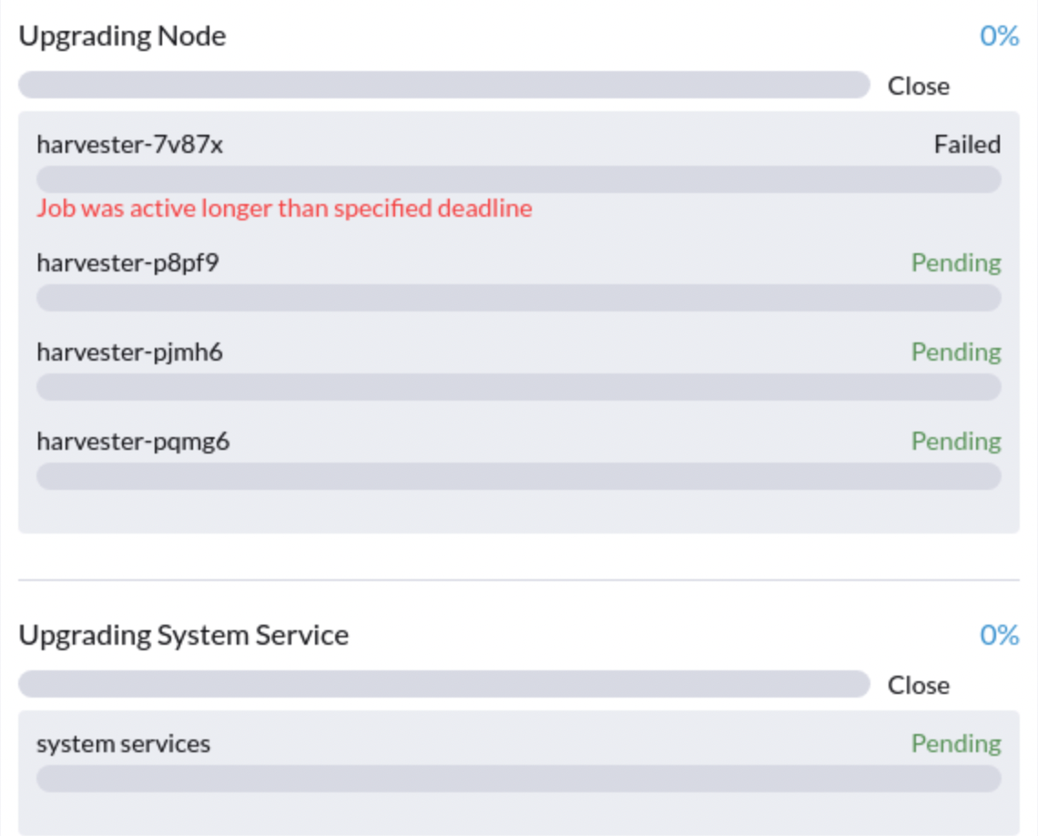Click the Pending status of harvester-pjmh6
Image resolution: width=1038 pixels, height=836 pixels.
tap(956, 352)
